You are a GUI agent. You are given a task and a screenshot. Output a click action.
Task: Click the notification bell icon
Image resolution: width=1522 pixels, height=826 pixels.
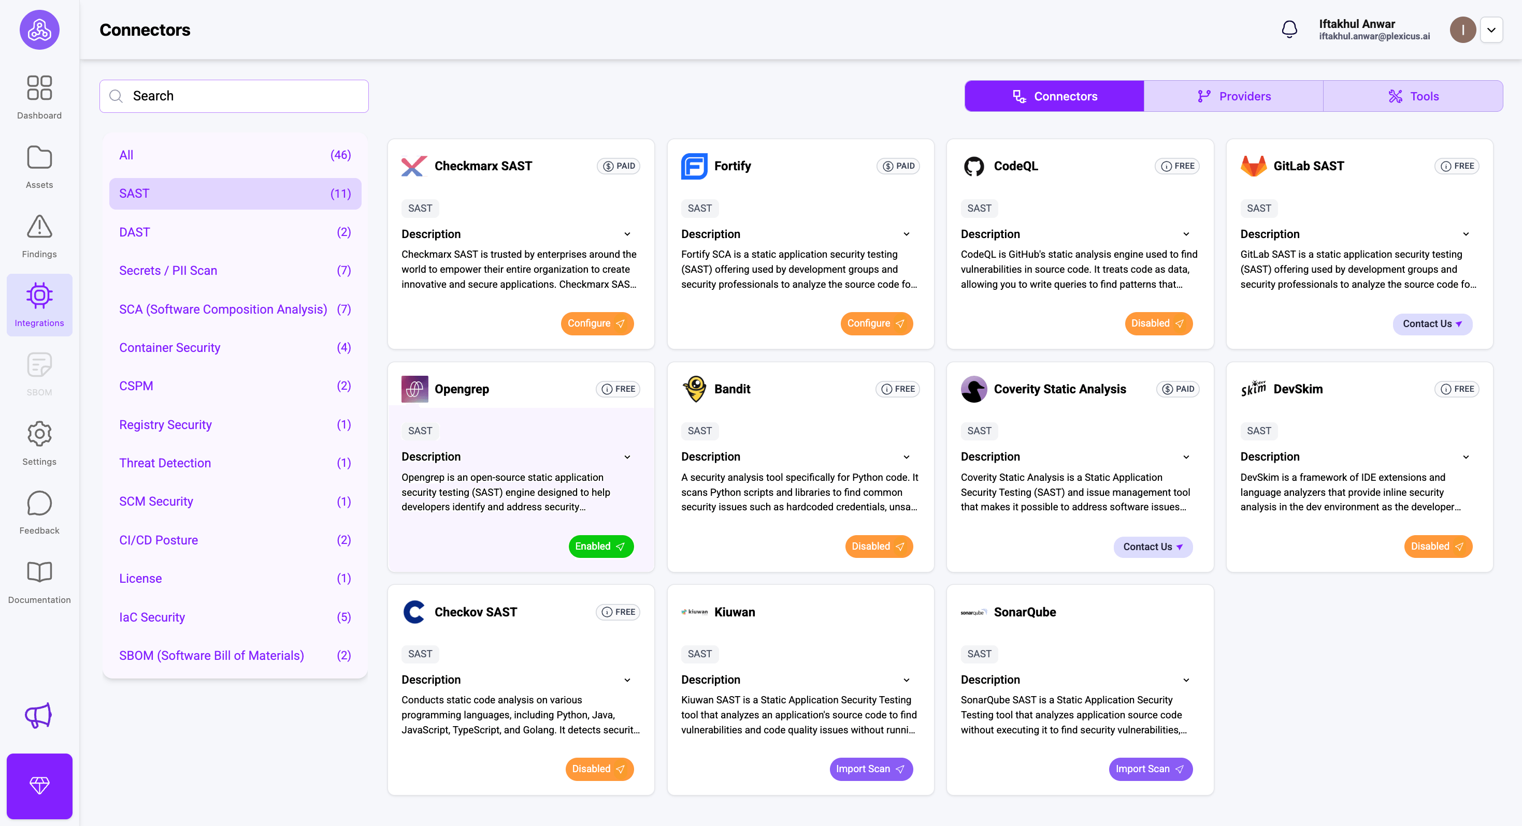pyautogui.click(x=1290, y=29)
